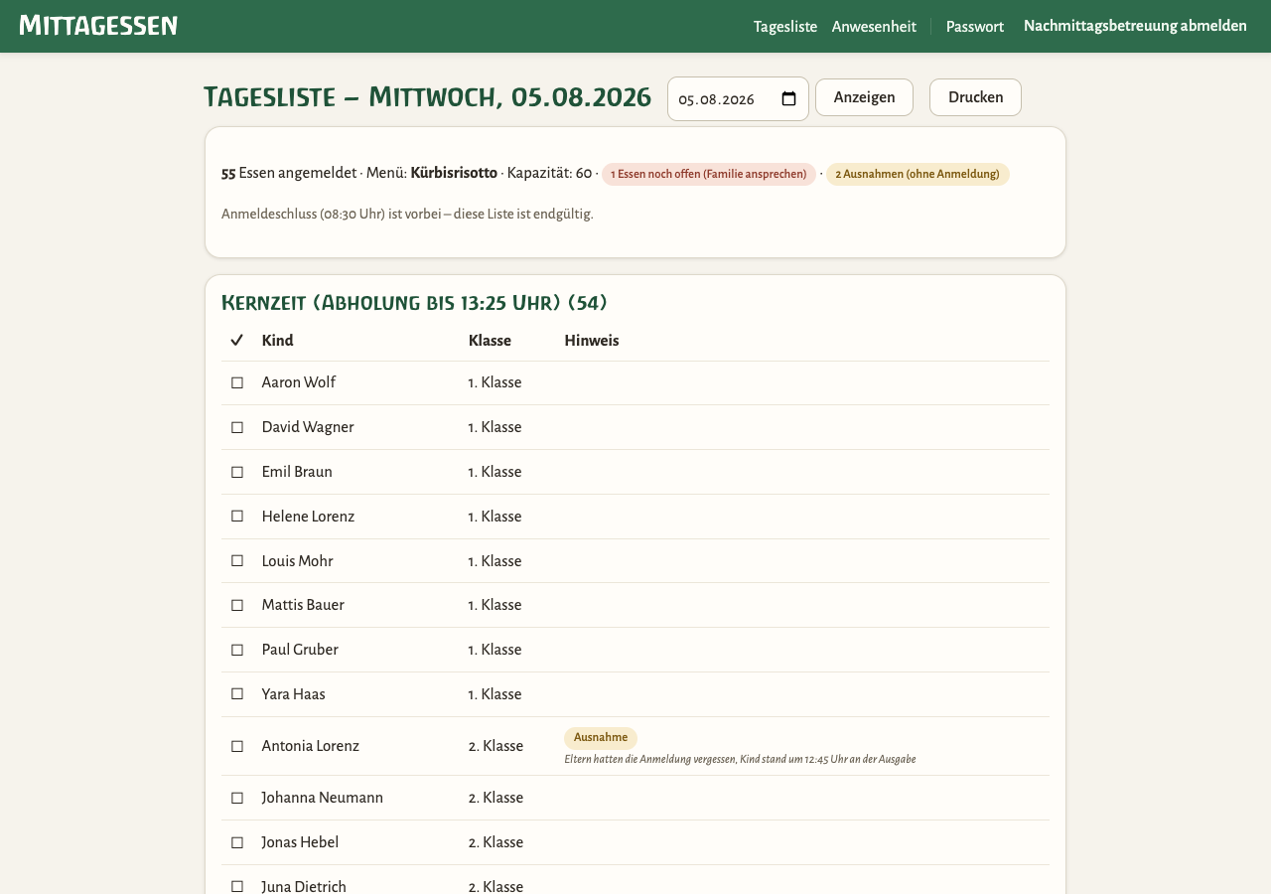The height and width of the screenshot is (894, 1271).
Task: Select the name Yara Haas
Action: pyautogui.click(x=294, y=694)
